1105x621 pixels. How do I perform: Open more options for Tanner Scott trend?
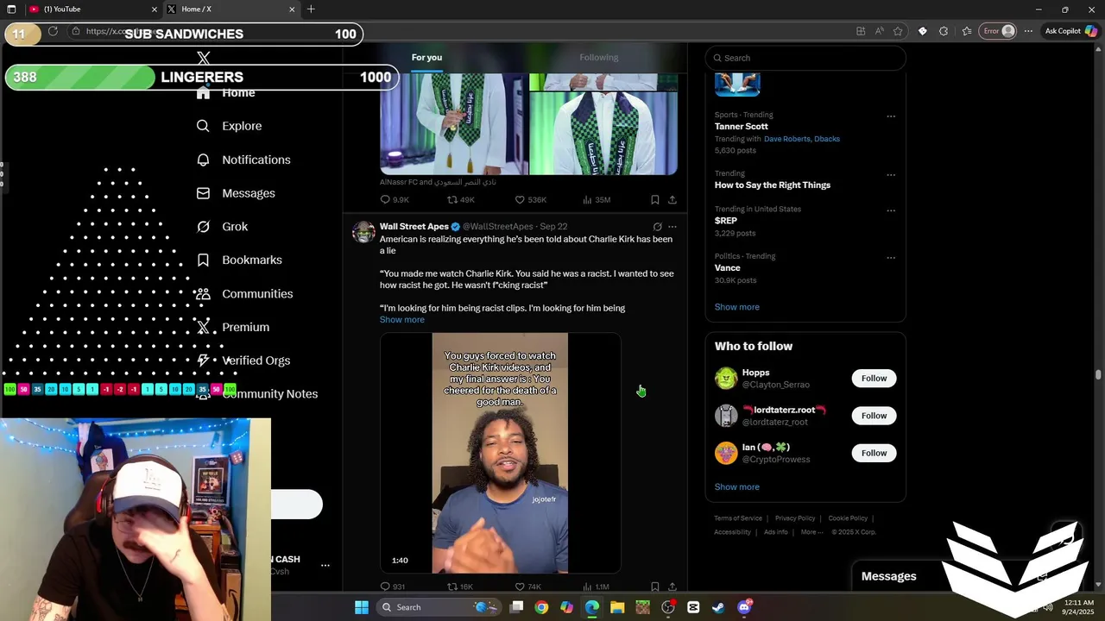(891, 116)
